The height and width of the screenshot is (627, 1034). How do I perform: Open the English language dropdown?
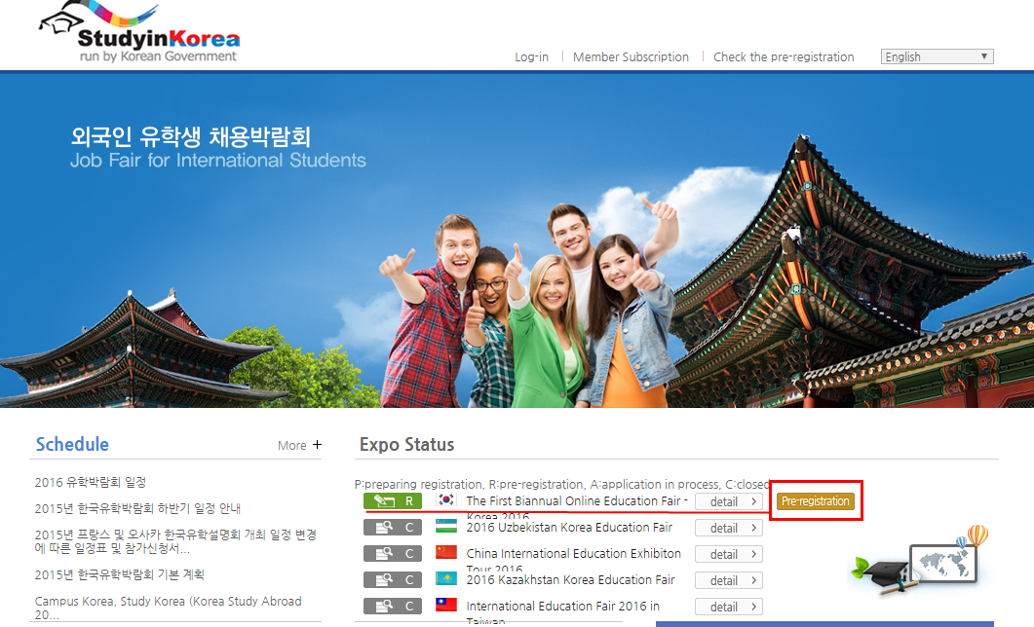(x=937, y=56)
